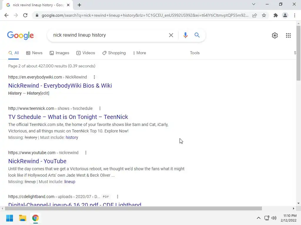Show hidden system tray icons
The height and width of the screenshot is (225, 301).
coord(259,218)
